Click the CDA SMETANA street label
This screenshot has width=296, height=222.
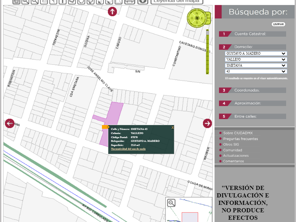tap(74, 87)
